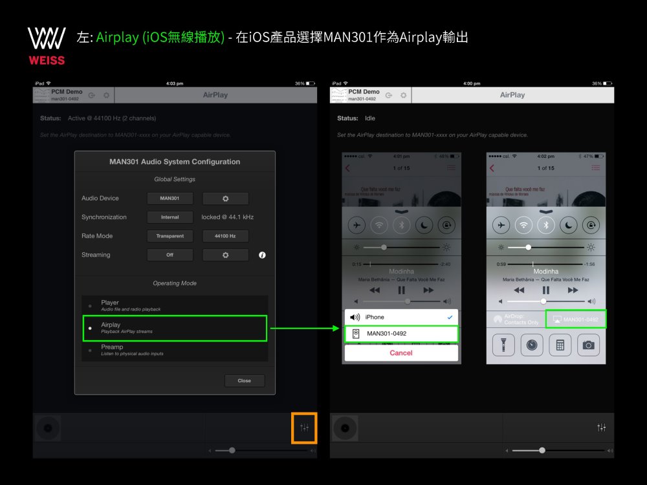Image resolution: width=647 pixels, height=485 pixels.
Task: Tap the flashlight icon in right phone
Action: click(503, 345)
